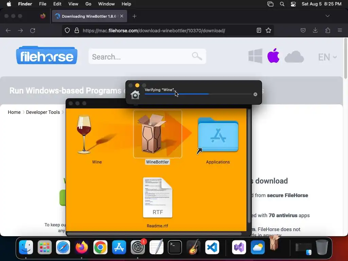Viewport: 348px width, 261px height.
Task: Open Terminal from the Dock
Action: [x=175, y=247]
